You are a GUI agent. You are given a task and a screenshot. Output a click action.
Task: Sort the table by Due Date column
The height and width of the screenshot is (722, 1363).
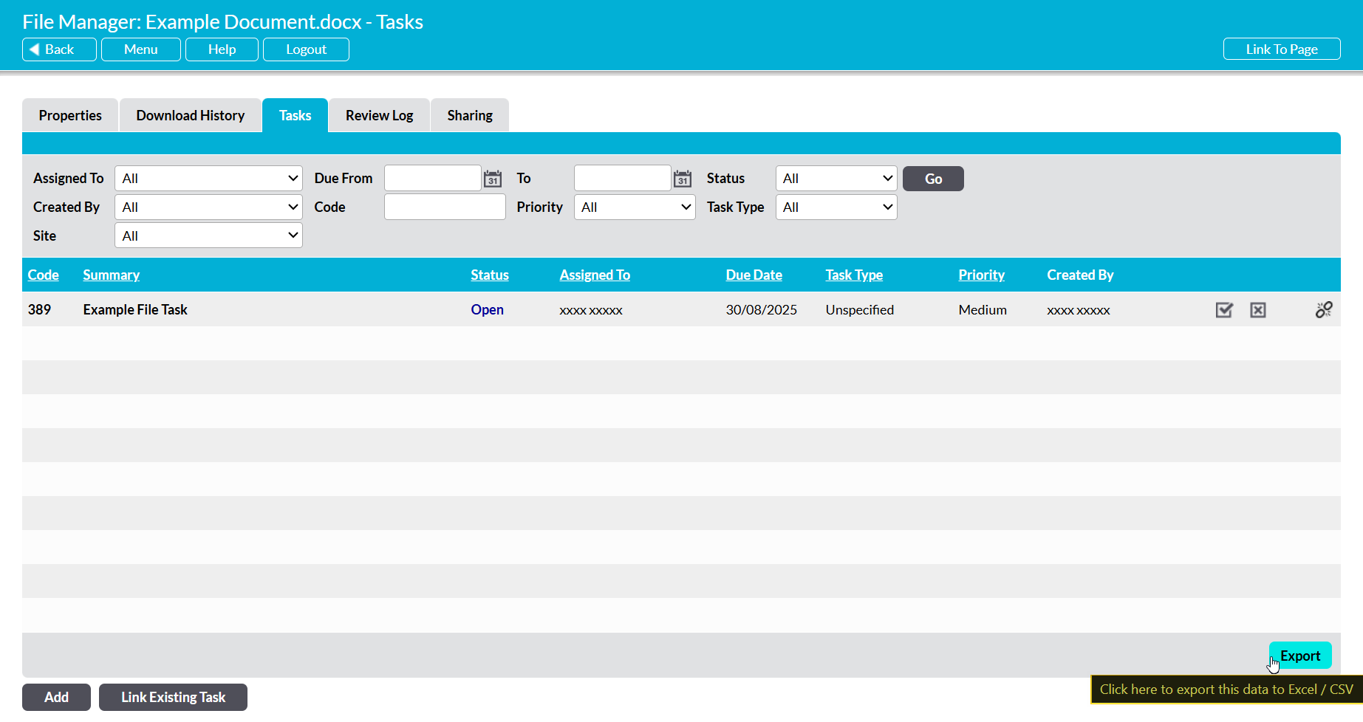754,275
